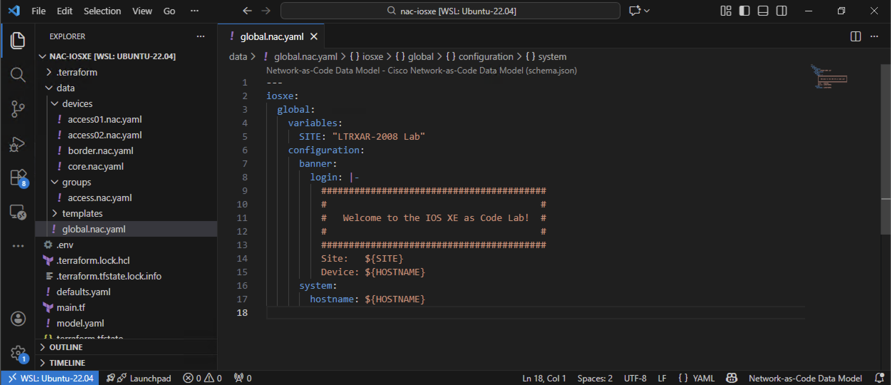The image size is (891, 385).
Task: Open the Go menu
Action: point(169,11)
